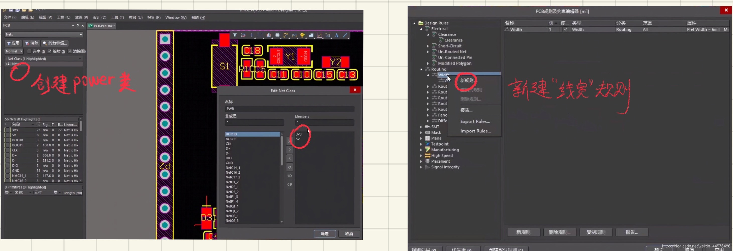
Task: Click the snapping magnet icon in PCB toolbar
Action: point(243,35)
